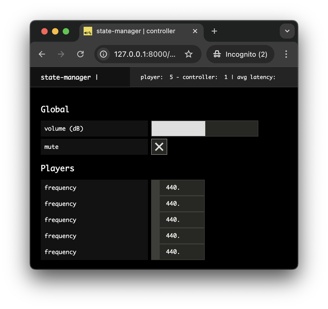Reload the current page
This screenshot has height=309, width=328.
point(80,54)
